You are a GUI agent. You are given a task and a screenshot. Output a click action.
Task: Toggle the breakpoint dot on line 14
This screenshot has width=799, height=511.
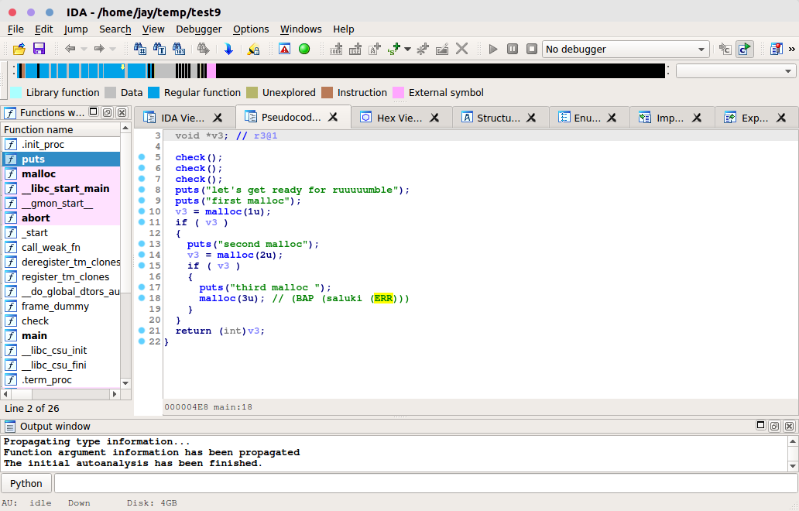[x=142, y=254]
